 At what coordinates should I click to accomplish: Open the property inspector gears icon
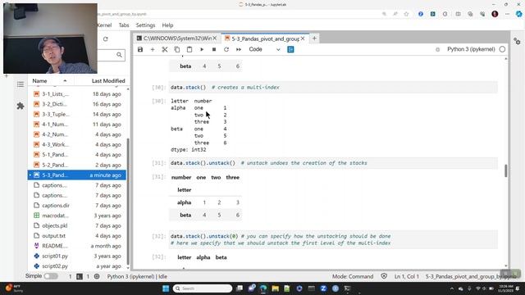517,42
